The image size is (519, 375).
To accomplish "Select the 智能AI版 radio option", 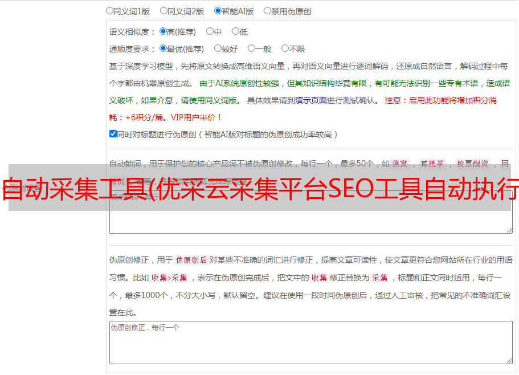I will [218, 11].
